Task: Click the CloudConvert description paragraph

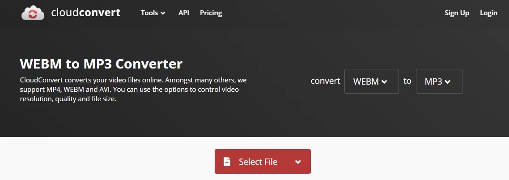Action: point(133,90)
